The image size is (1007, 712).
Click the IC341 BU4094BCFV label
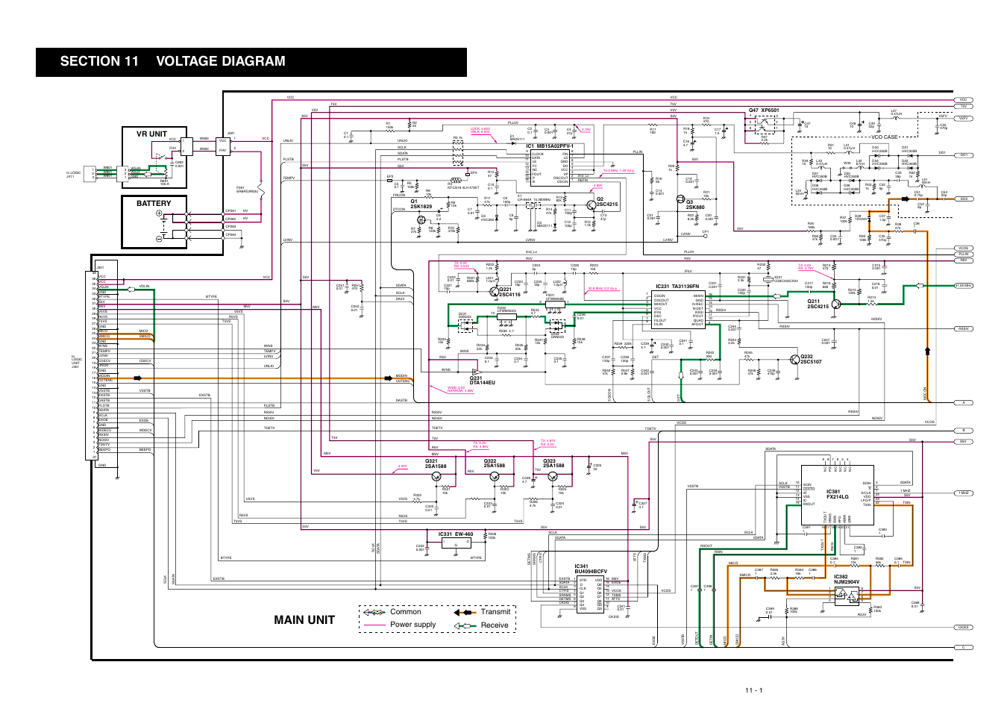591,569
